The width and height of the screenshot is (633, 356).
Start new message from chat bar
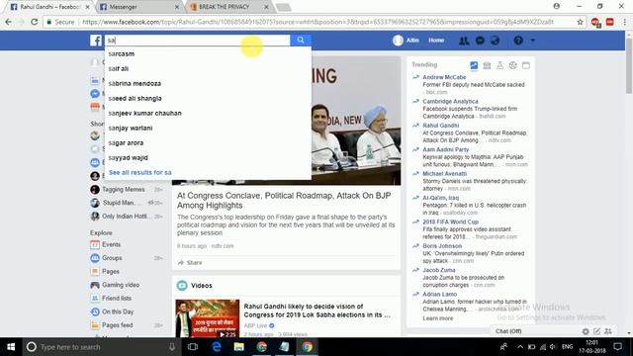pos(596,331)
